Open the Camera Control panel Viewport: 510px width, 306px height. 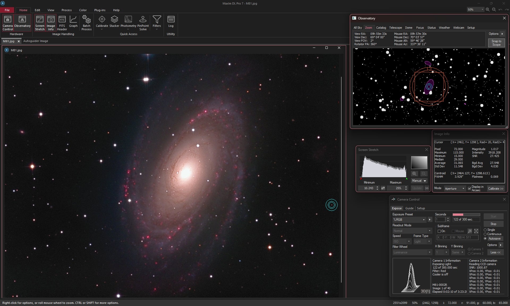pyautogui.click(x=7, y=23)
